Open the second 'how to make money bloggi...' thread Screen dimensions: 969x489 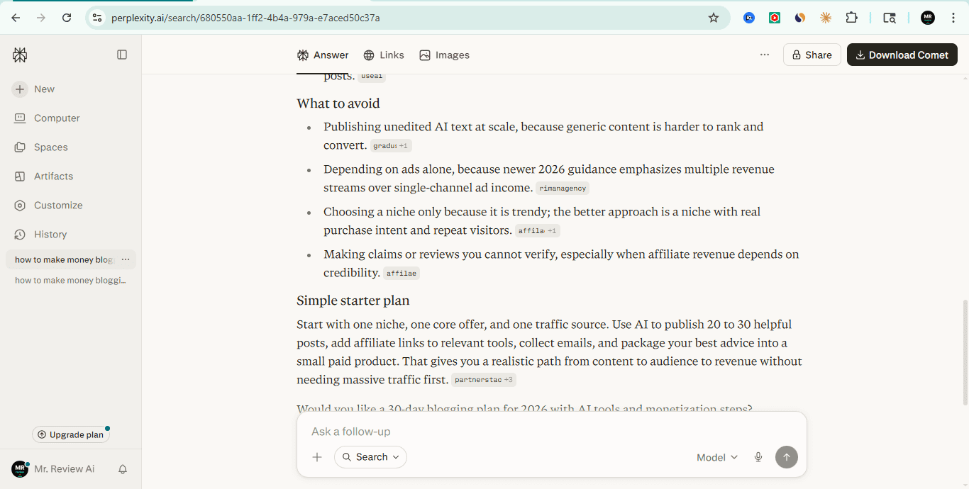click(x=70, y=281)
